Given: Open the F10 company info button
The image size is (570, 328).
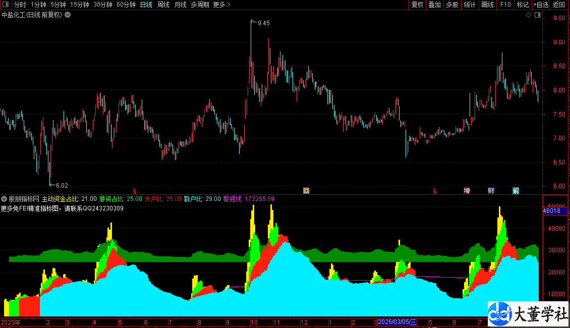Looking at the screenshot, I should 505,5.
